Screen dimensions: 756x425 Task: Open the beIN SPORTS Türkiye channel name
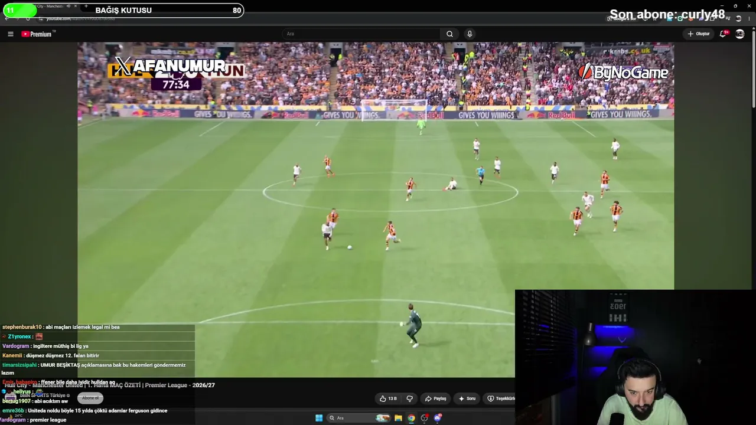coord(45,395)
